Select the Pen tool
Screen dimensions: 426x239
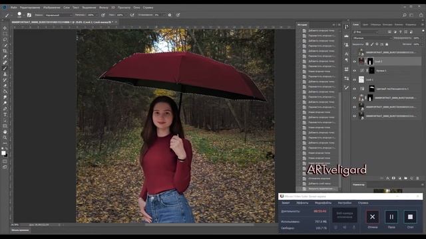click(x=5, y=109)
